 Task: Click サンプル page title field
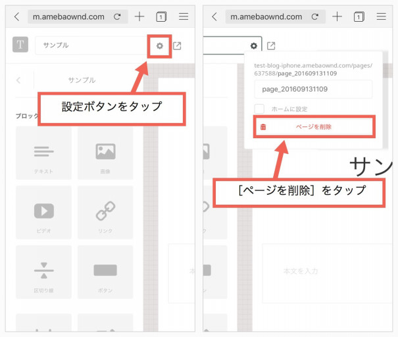point(91,45)
